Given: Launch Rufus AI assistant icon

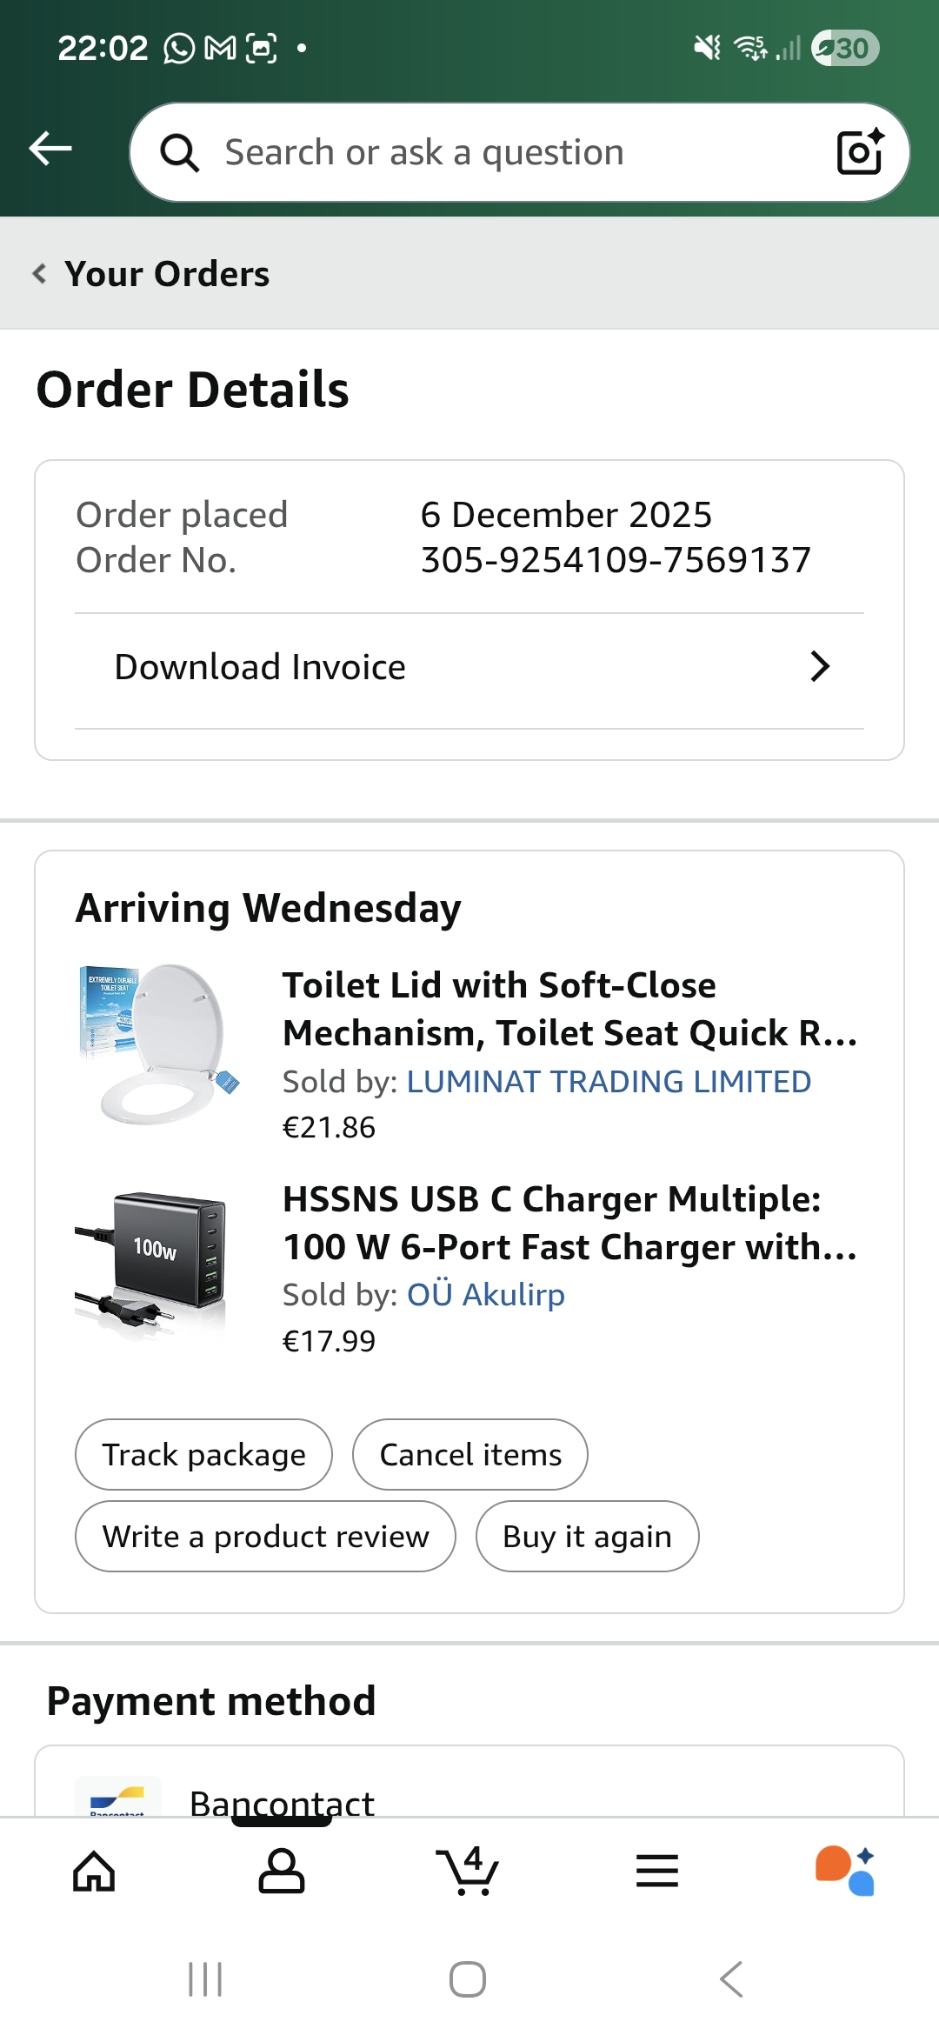Looking at the screenshot, I should (844, 1872).
